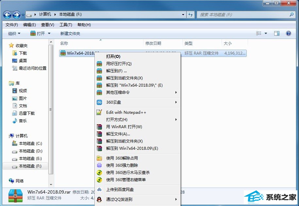Open the address bar history dropdown
Screen dimensions: 299x206
click(183, 14)
